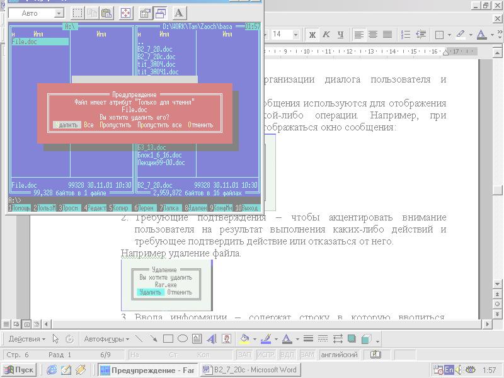Apply numbered list in Word toolbar
Image resolution: width=504 pixels, height=378 pixels.
pos(406,35)
